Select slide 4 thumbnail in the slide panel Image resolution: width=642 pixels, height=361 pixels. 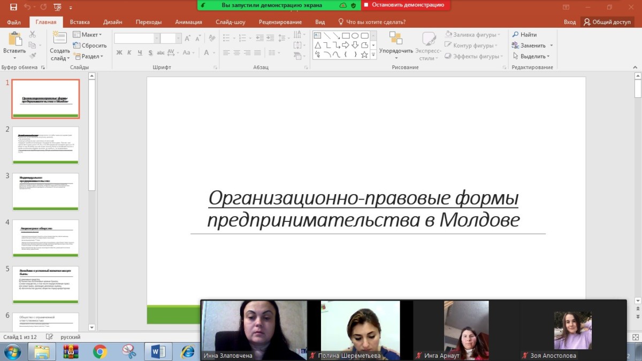(x=45, y=238)
